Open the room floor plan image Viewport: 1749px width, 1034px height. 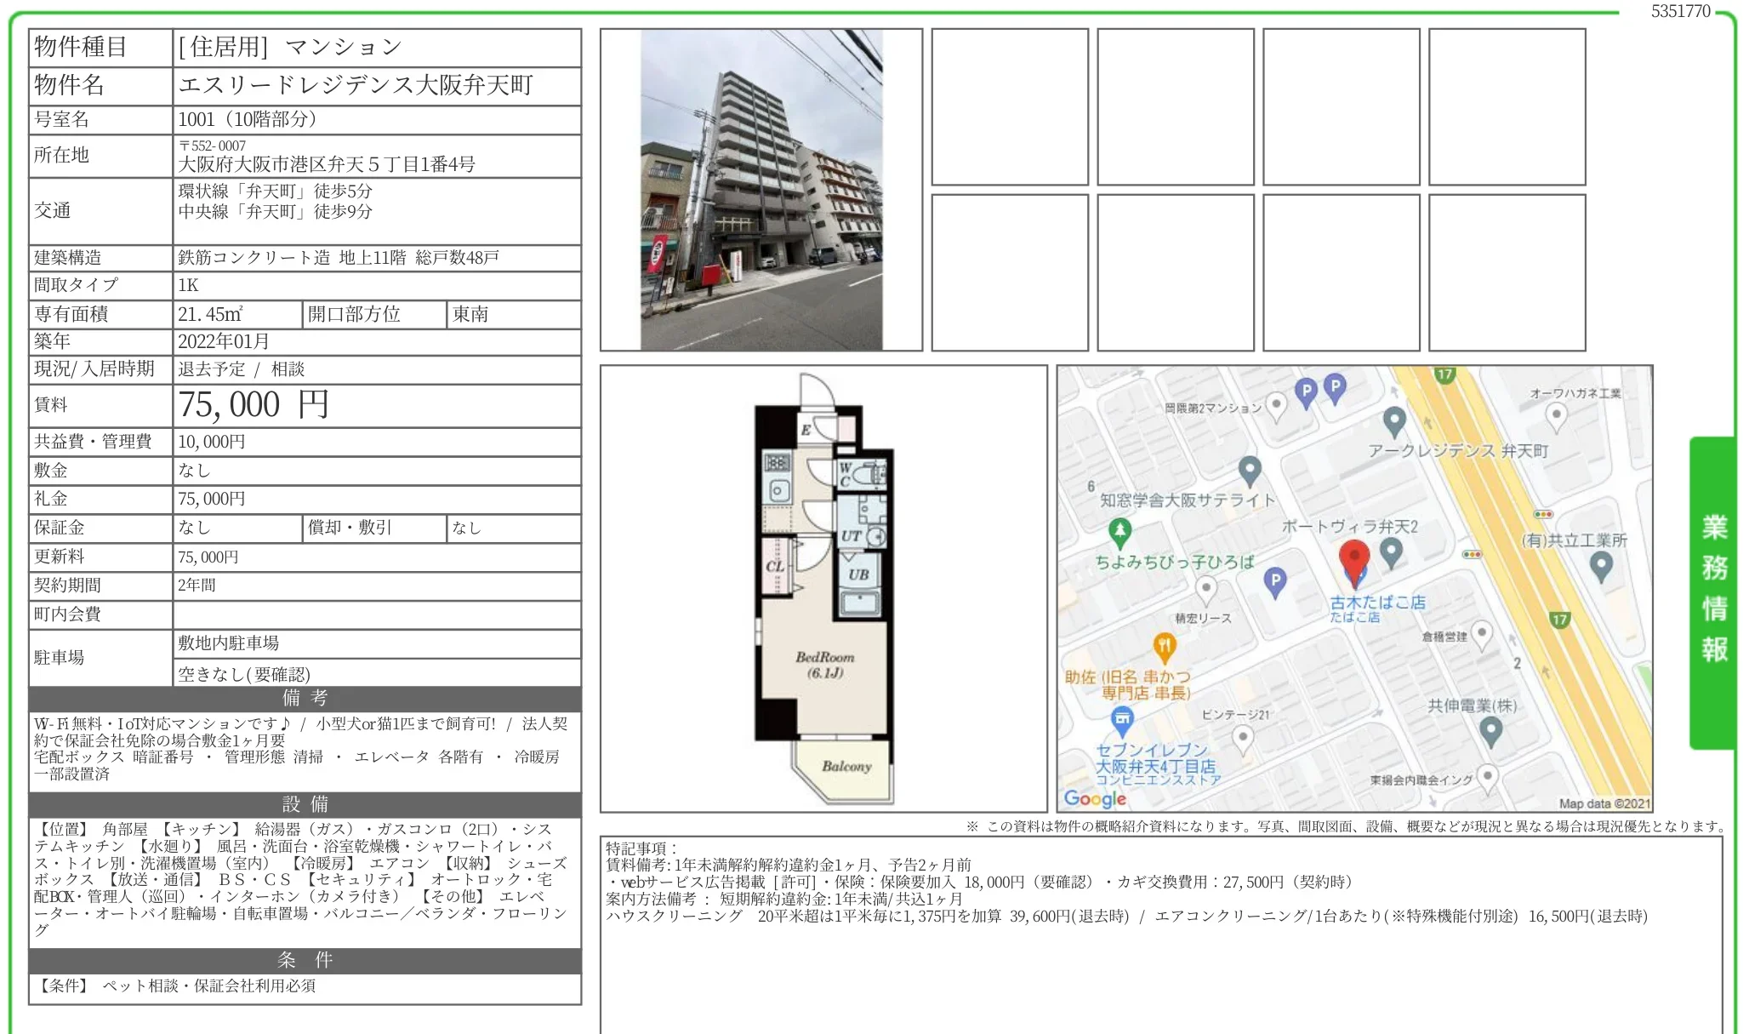[823, 589]
